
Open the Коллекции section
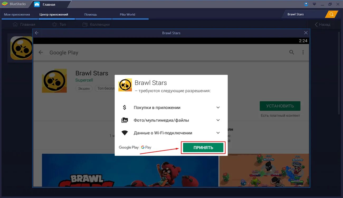coord(96,24)
